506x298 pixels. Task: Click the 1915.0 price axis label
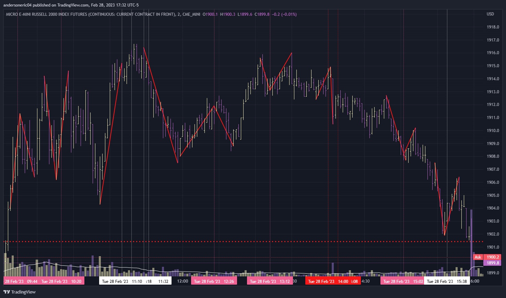click(493, 66)
